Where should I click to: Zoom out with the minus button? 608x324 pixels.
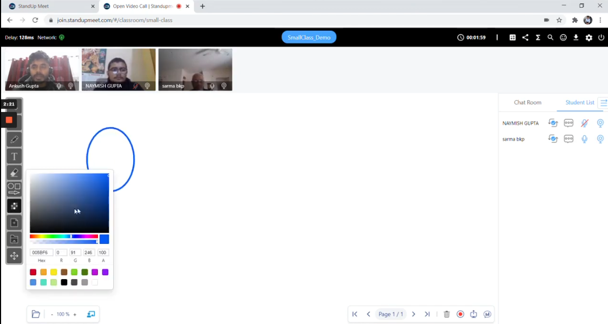click(x=52, y=314)
